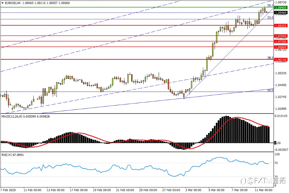Click the 1.05230 price axis value

pos(281,73)
